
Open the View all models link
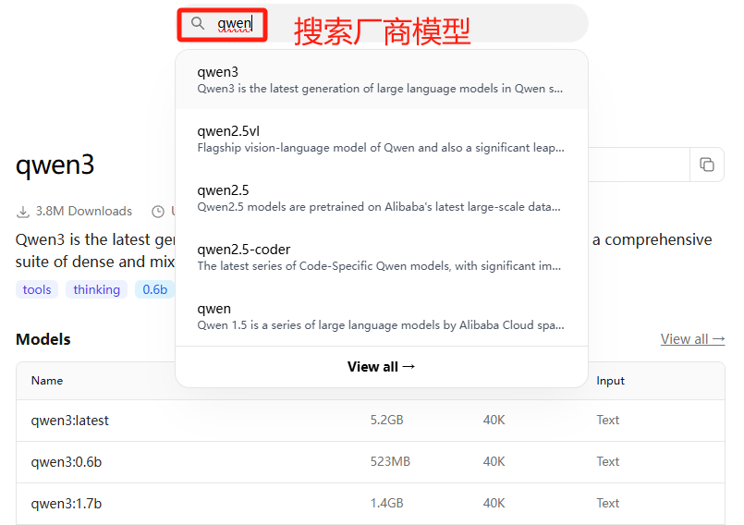click(693, 339)
